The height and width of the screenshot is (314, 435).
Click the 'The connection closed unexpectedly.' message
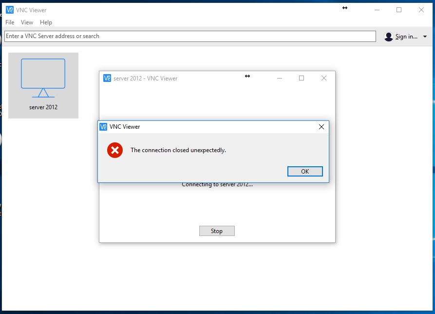pyautogui.click(x=178, y=150)
